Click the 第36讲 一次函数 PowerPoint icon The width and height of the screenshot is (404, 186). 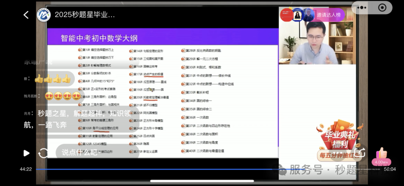point(183,117)
